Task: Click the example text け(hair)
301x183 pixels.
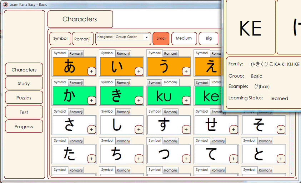Action: click(262, 86)
